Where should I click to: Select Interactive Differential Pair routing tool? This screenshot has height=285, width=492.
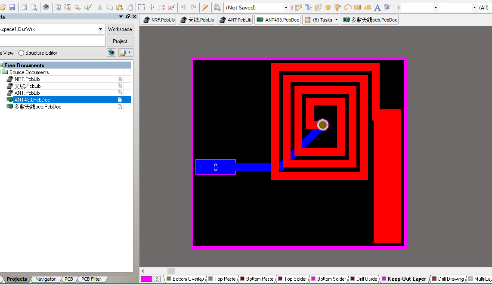click(308, 7)
